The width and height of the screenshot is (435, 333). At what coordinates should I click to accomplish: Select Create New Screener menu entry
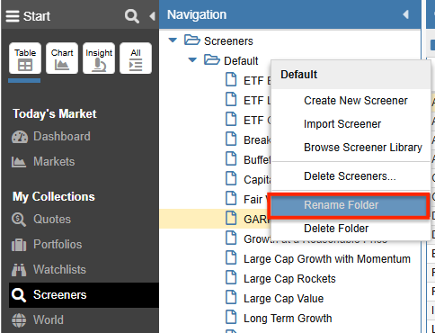356,101
